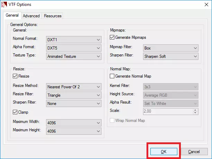This screenshot has width=212, height=159.
Task: Click the Height Source Average RGB dropdown
Action: (x=171, y=95)
